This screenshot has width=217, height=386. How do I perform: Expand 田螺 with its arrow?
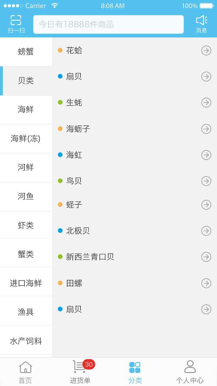click(206, 283)
